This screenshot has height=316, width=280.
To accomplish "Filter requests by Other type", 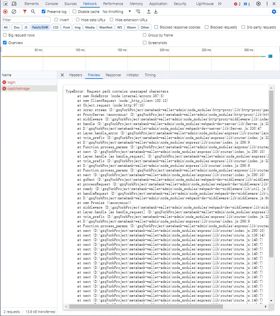I will (145, 28).
